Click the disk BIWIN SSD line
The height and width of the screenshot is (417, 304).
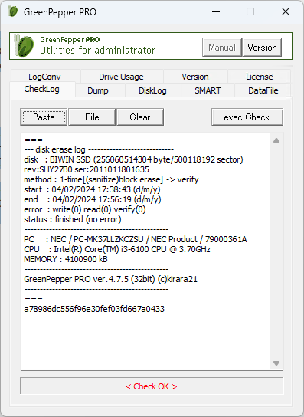133,159
